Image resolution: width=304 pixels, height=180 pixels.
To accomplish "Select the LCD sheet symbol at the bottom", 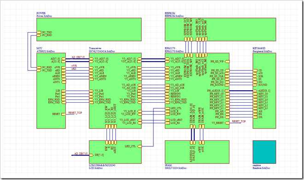I will click(115, 152).
